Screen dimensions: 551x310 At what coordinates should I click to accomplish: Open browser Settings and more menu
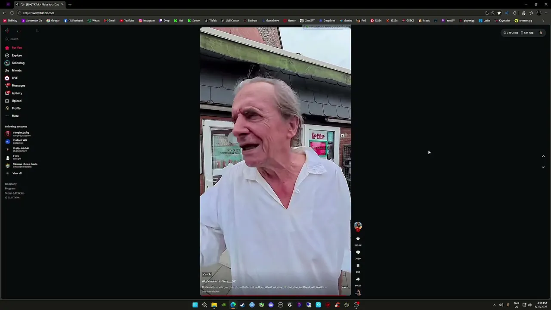click(x=547, y=13)
